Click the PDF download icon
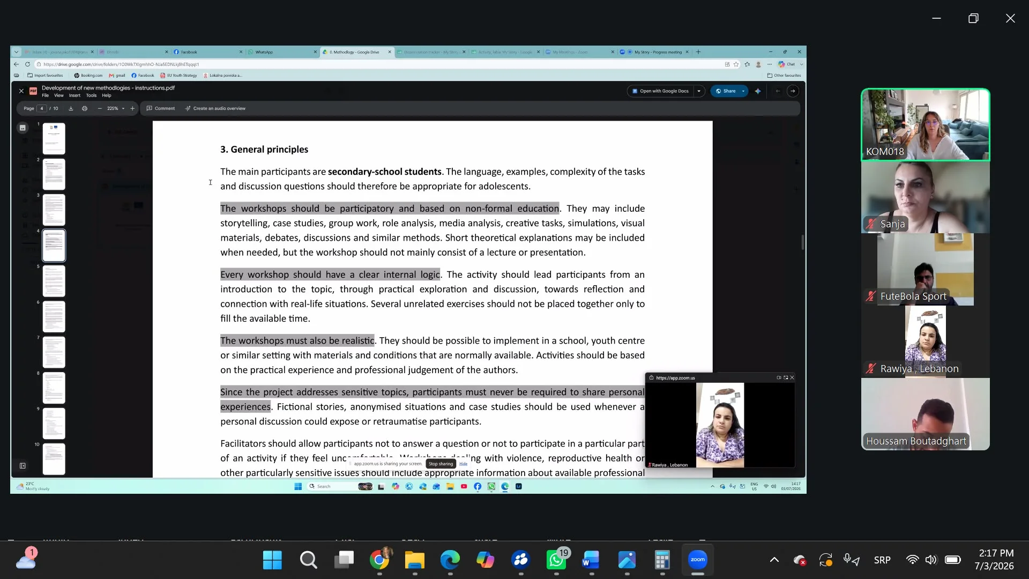This screenshot has height=579, width=1029. 71,108
